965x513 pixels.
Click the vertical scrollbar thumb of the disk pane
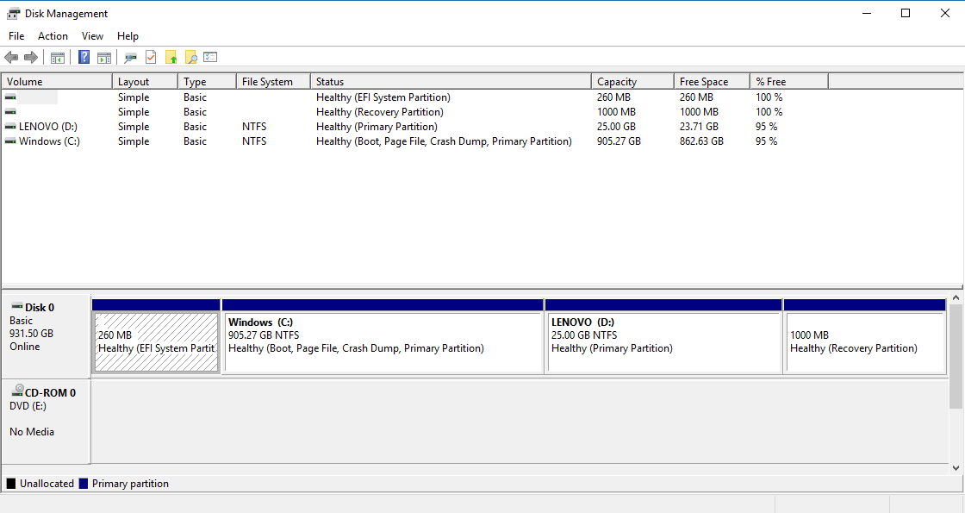click(956, 356)
